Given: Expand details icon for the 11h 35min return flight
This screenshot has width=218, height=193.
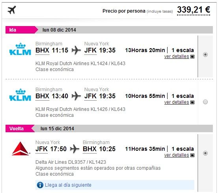Looking at the screenshot, I should tap(192, 155).
